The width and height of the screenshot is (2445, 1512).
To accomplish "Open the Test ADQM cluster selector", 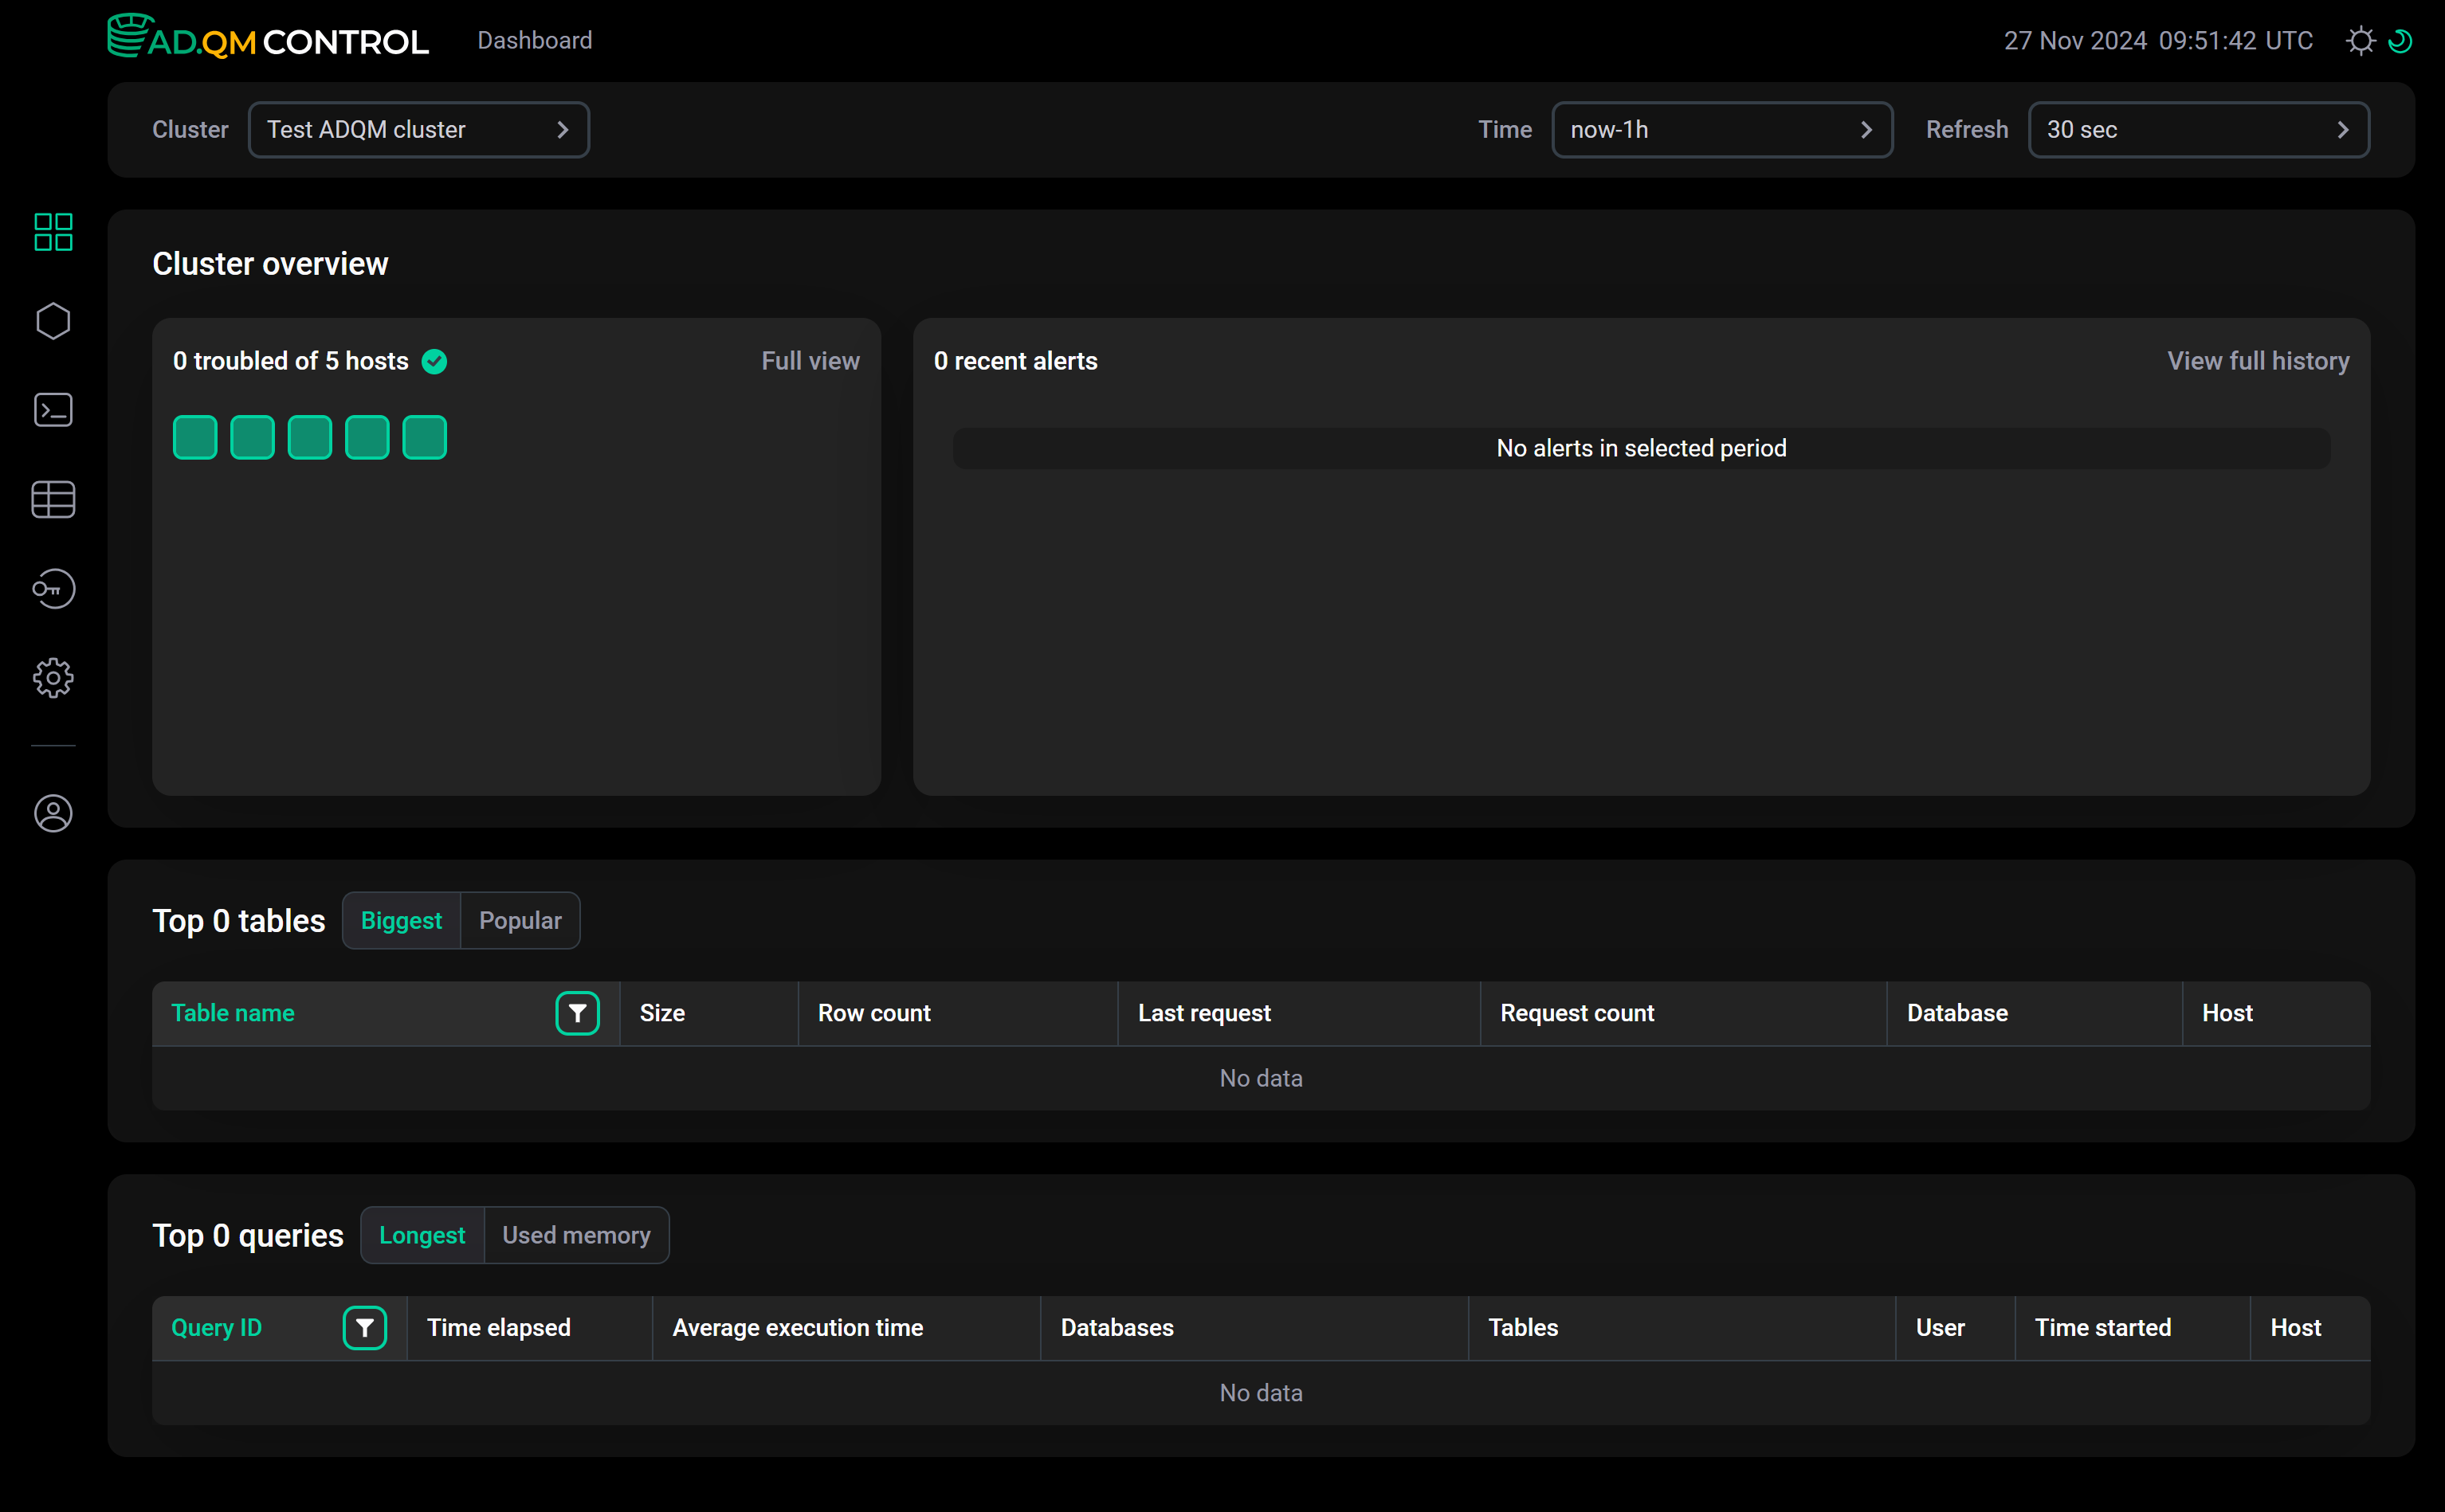I will click(418, 129).
